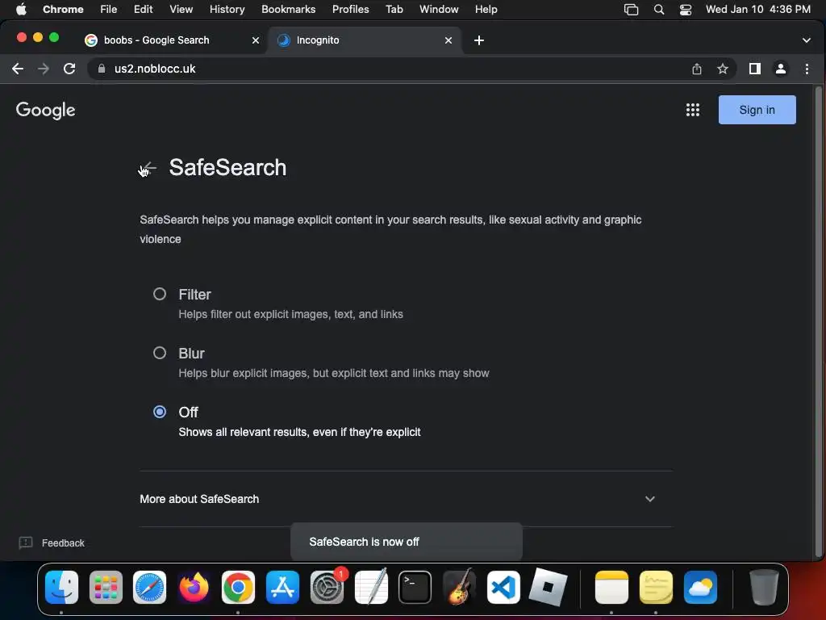Image resolution: width=826 pixels, height=620 pixels.
Task: Reload the current page
Action: (69, 69)
